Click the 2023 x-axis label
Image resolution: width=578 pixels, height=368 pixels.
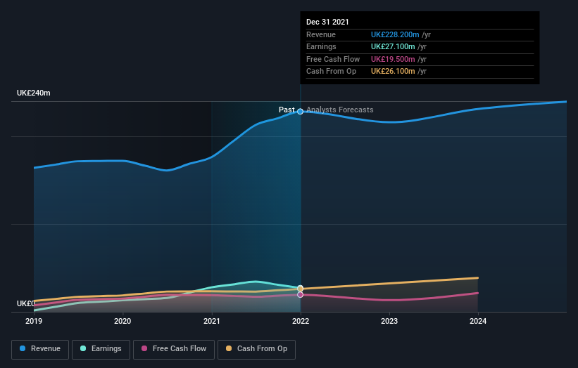(x=389, y=322)
